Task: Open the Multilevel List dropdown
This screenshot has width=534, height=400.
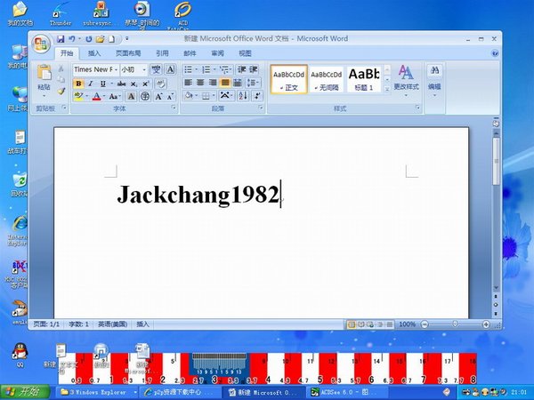Action: pos(226,69)
